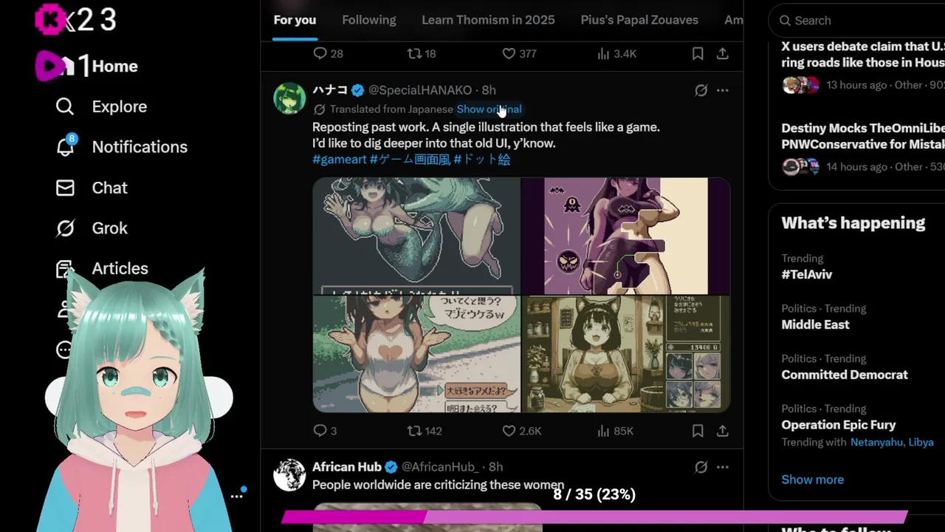Open the Netanyahu related trend link
Viewport: 945px width, 532px height.
click(878, 443)
